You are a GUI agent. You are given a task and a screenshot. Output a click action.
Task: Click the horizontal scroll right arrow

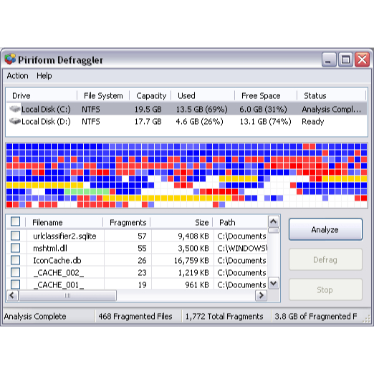click(x=261, y=296)
